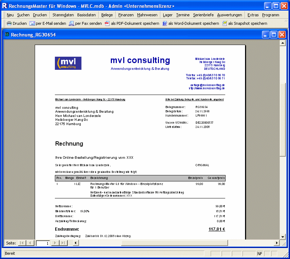
Task: Choose als Word-Dokument speichern
Action: tap(194, 23)
